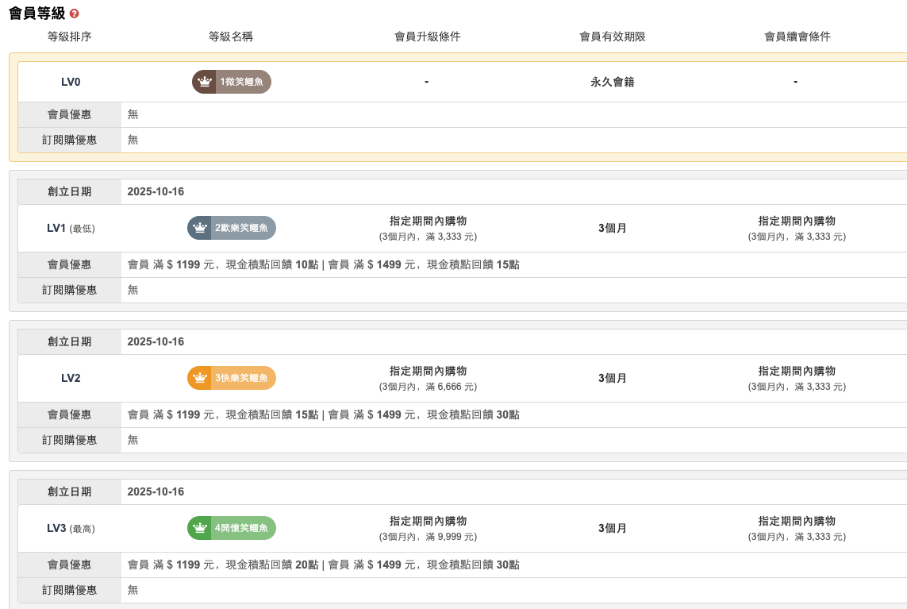907x609 pixels.
Task: Click the crown icon on 1微笑鱷魚 badge
Action: click(205, 82)
